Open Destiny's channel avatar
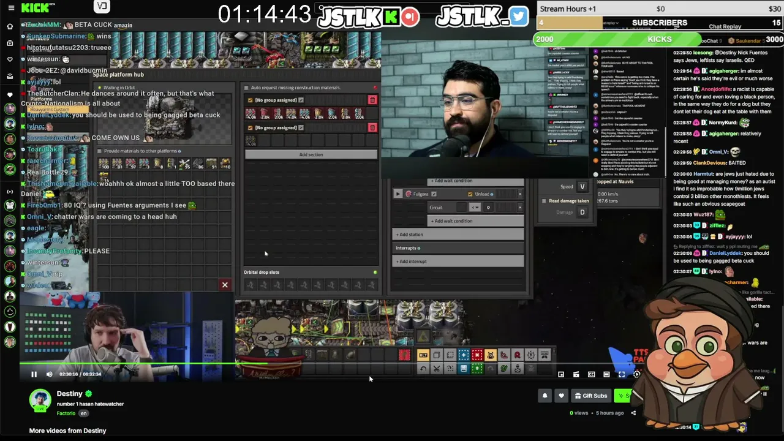Viewport: 784px width, 441px height. point(40,400)
